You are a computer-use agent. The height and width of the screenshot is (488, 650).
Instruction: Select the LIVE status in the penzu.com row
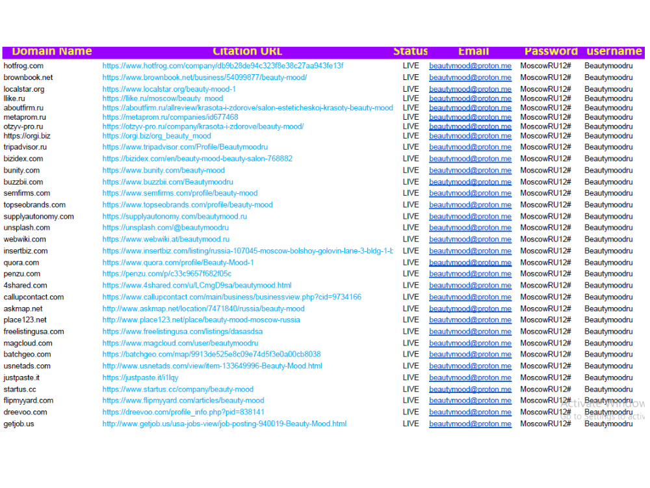411,273
